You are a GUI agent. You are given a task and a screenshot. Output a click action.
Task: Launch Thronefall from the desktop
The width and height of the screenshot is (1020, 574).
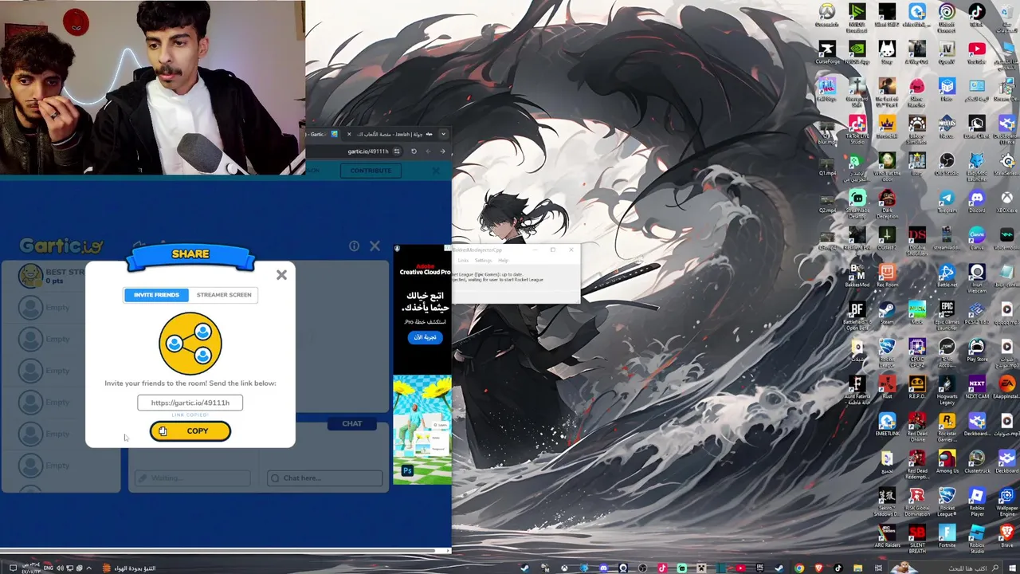click(887, 127)
